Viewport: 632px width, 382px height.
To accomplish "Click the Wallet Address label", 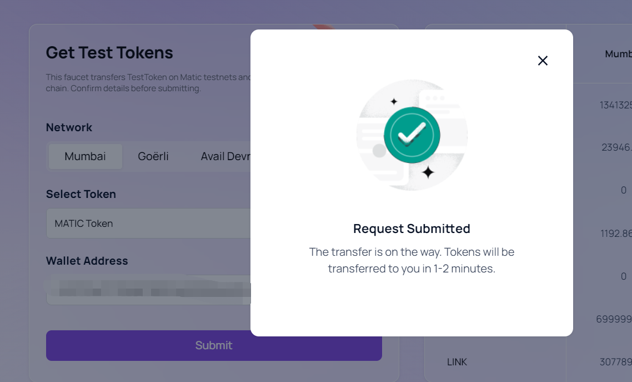I will tap(87, 261).
